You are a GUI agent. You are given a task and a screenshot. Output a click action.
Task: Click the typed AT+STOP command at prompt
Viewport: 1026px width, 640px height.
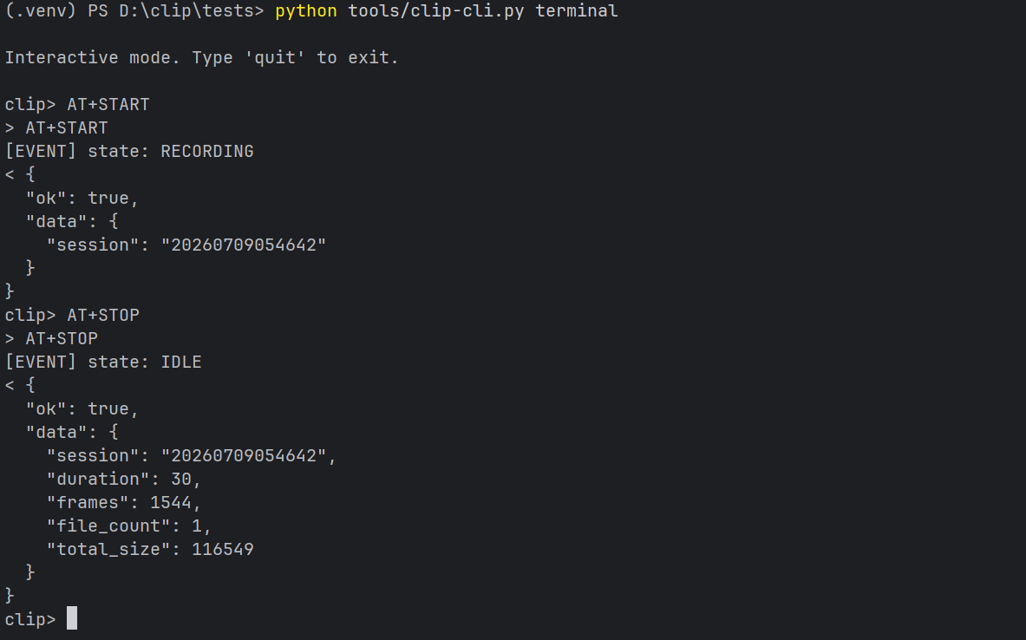click(x=102, y=316)
